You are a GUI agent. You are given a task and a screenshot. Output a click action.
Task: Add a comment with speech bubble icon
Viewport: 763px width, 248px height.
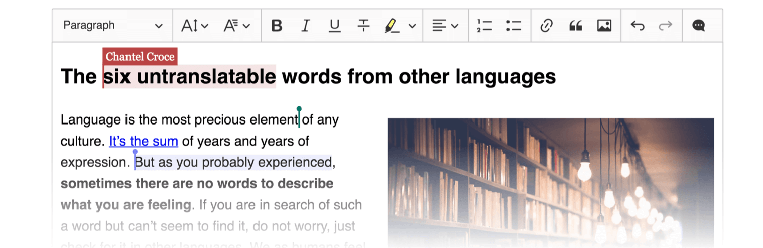pyautogui.click(x=699, y=26)
